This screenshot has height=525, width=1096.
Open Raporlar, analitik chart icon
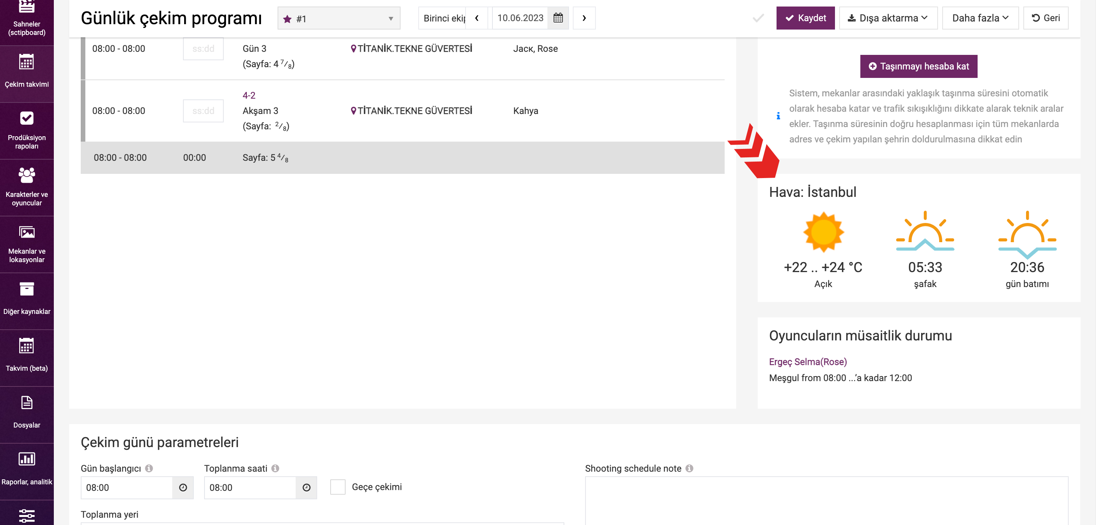27,459
